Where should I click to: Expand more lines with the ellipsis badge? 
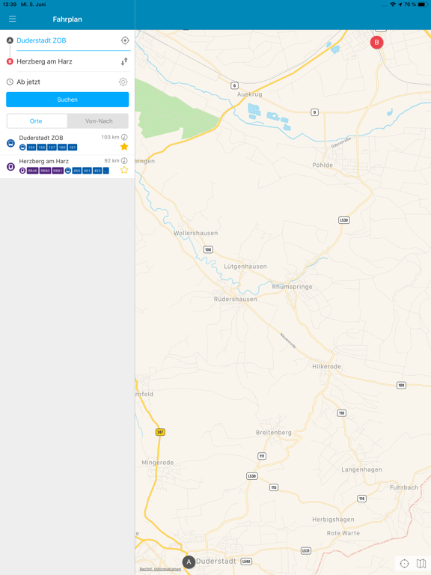[106, 171]
